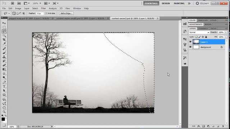This screenshot has width=230, height=129.
Task: Hide the Background layer eye icon
Action: click(x=190, y=47)
